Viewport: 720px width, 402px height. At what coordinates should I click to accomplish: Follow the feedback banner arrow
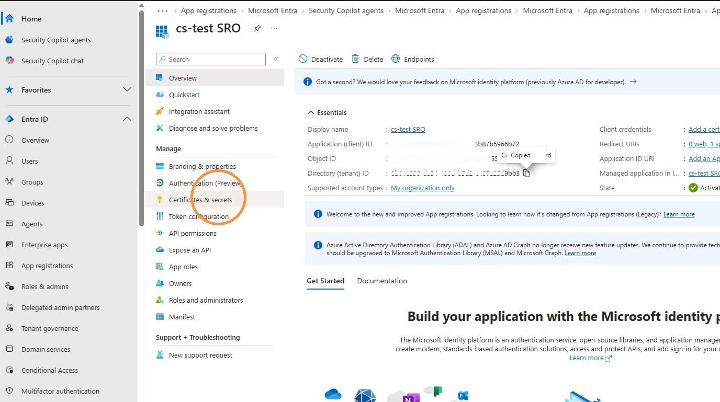tap(633, 82)
